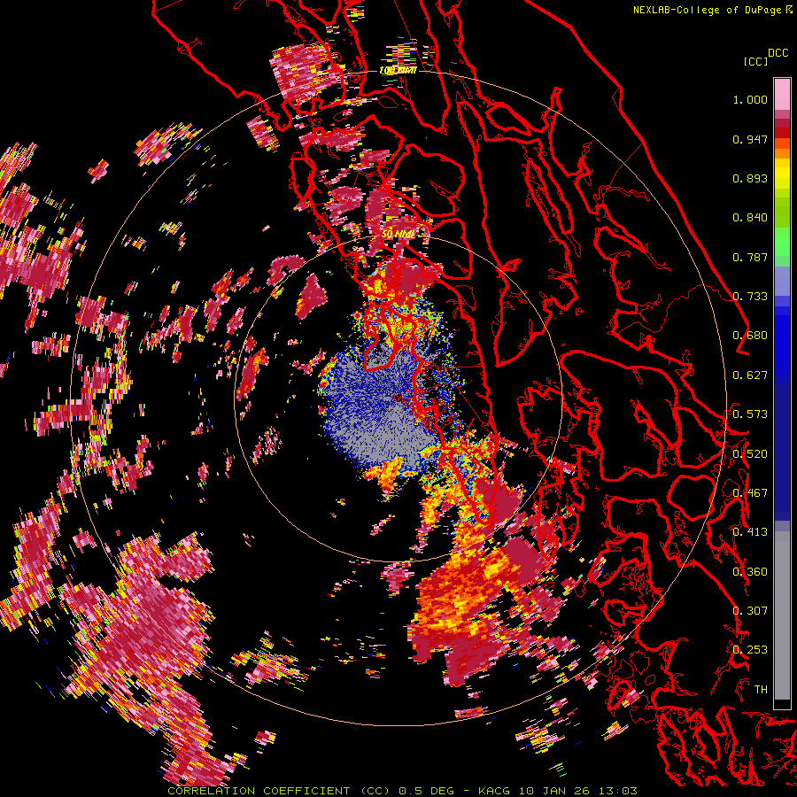Select the 0.893 scale value

click(x=750, y=178)
